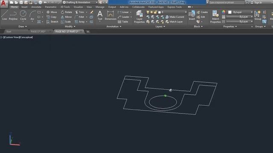Click the Stretch tool
The height and width of the screenshot is (153, 273).
(x=52, y=22)
